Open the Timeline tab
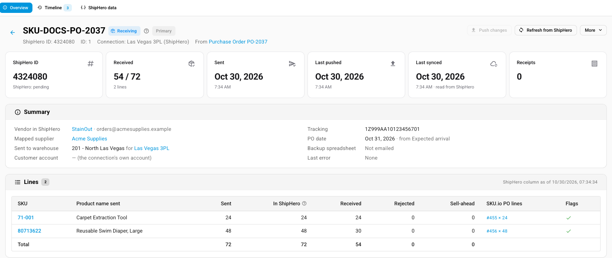 pos(54,8)
